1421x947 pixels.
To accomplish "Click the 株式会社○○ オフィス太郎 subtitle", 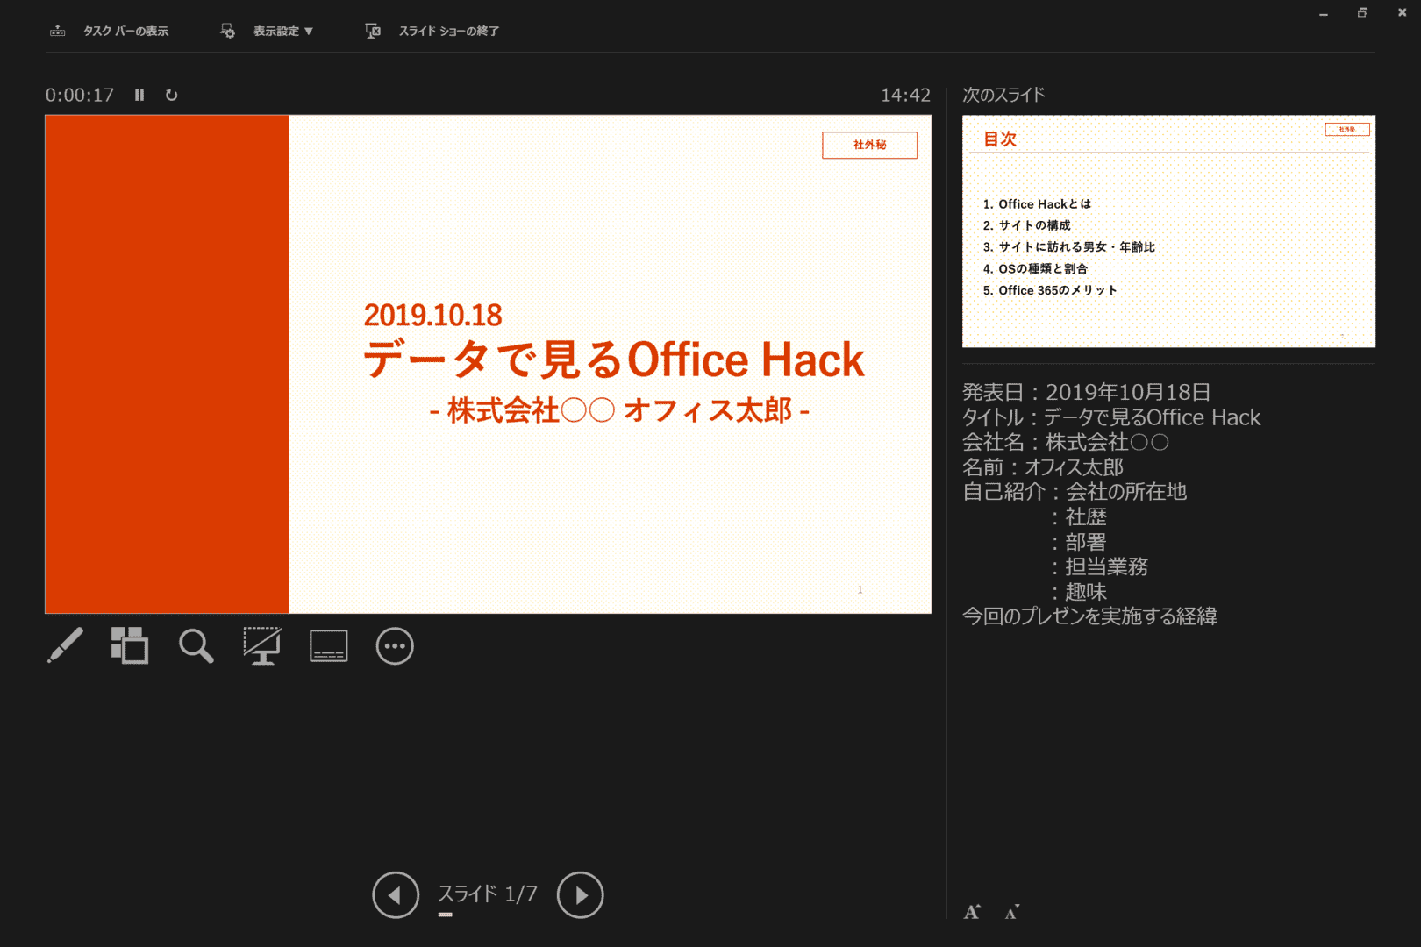I will (x=619, y=410).
